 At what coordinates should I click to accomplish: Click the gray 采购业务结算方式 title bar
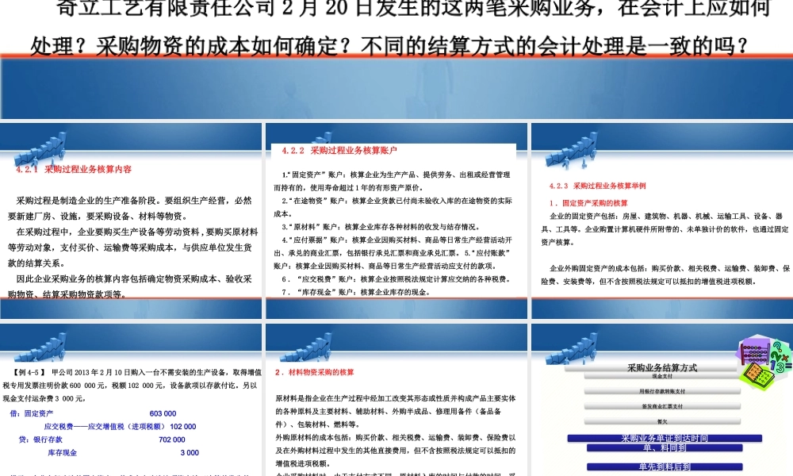pos(662,368)
